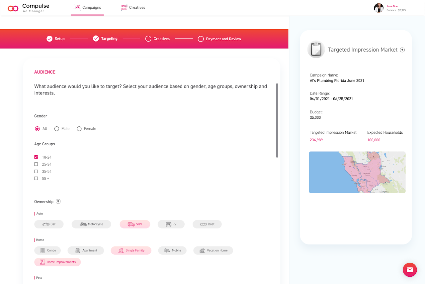This screenshot has width=425, height=284.
Task: Enable the 55 + age group
Action: pyautogui.click(x=36, y=179)
